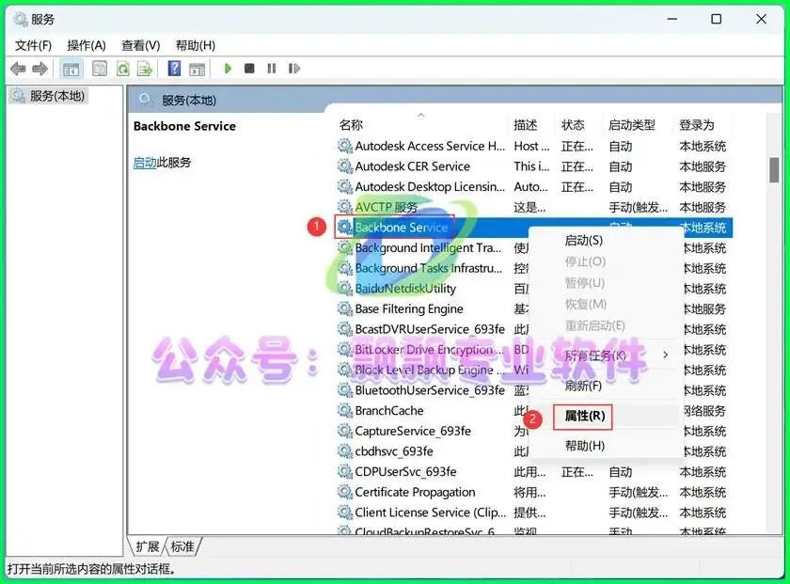Choose 属性(R) in the context menu
Screen dimensions: 790x584
click(584, 416)
